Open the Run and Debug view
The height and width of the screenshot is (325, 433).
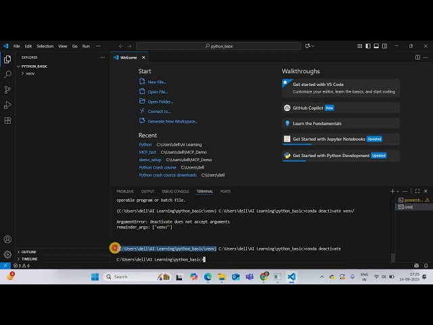[7, 105]
